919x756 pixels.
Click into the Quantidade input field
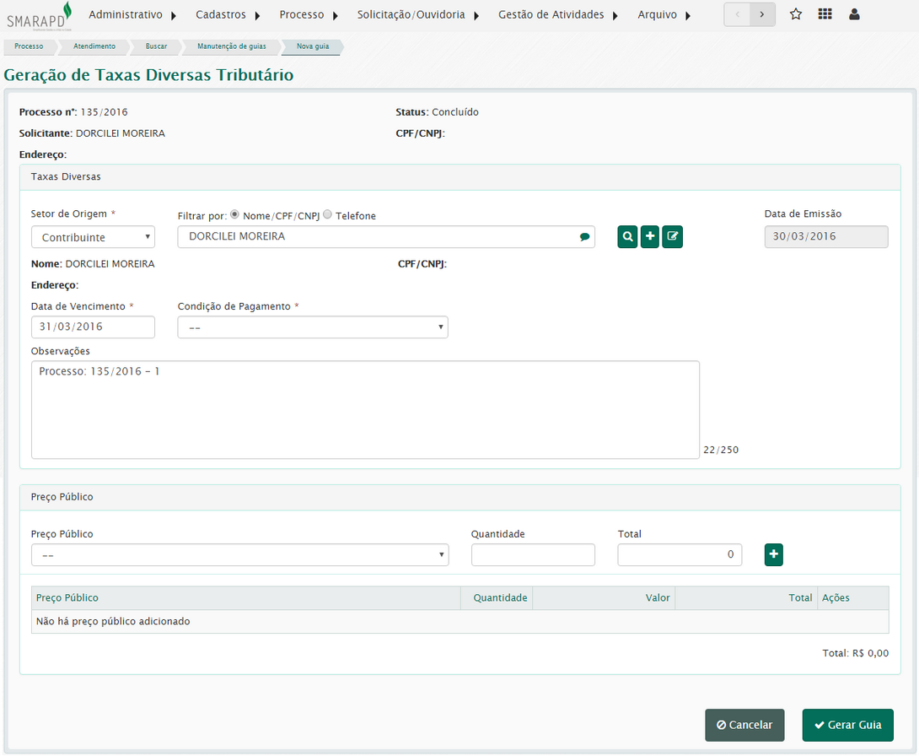point(533,554)
